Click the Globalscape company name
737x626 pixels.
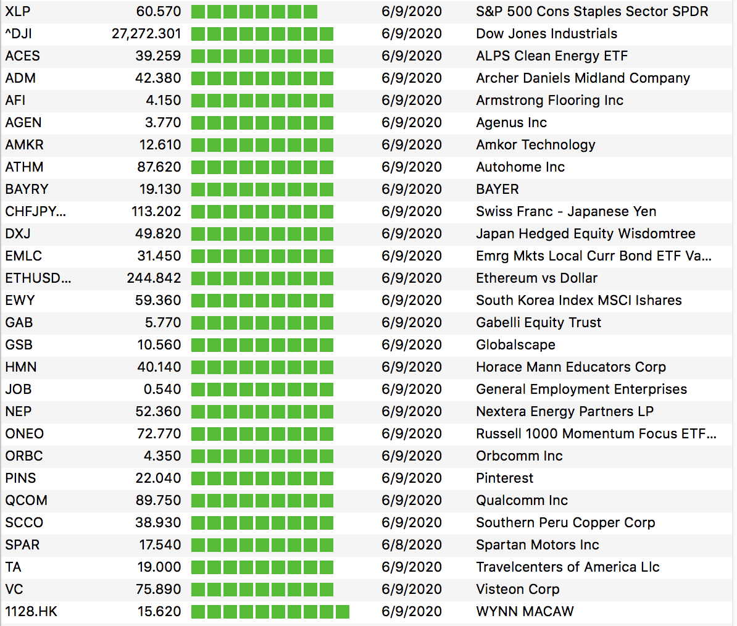(x=515, y=345)
